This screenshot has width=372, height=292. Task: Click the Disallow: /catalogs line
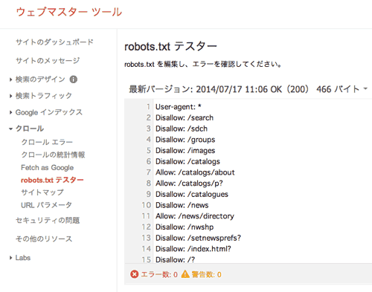tap(187, 161)
